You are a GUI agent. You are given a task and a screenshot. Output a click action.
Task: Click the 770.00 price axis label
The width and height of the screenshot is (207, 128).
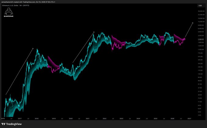(x=200, y=53)
